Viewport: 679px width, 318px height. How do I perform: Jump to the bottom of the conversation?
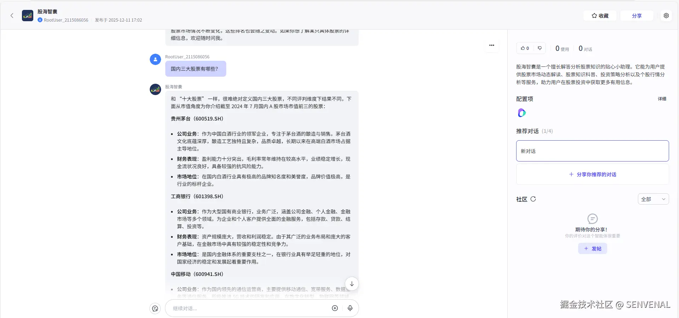[x=352, y=284]
